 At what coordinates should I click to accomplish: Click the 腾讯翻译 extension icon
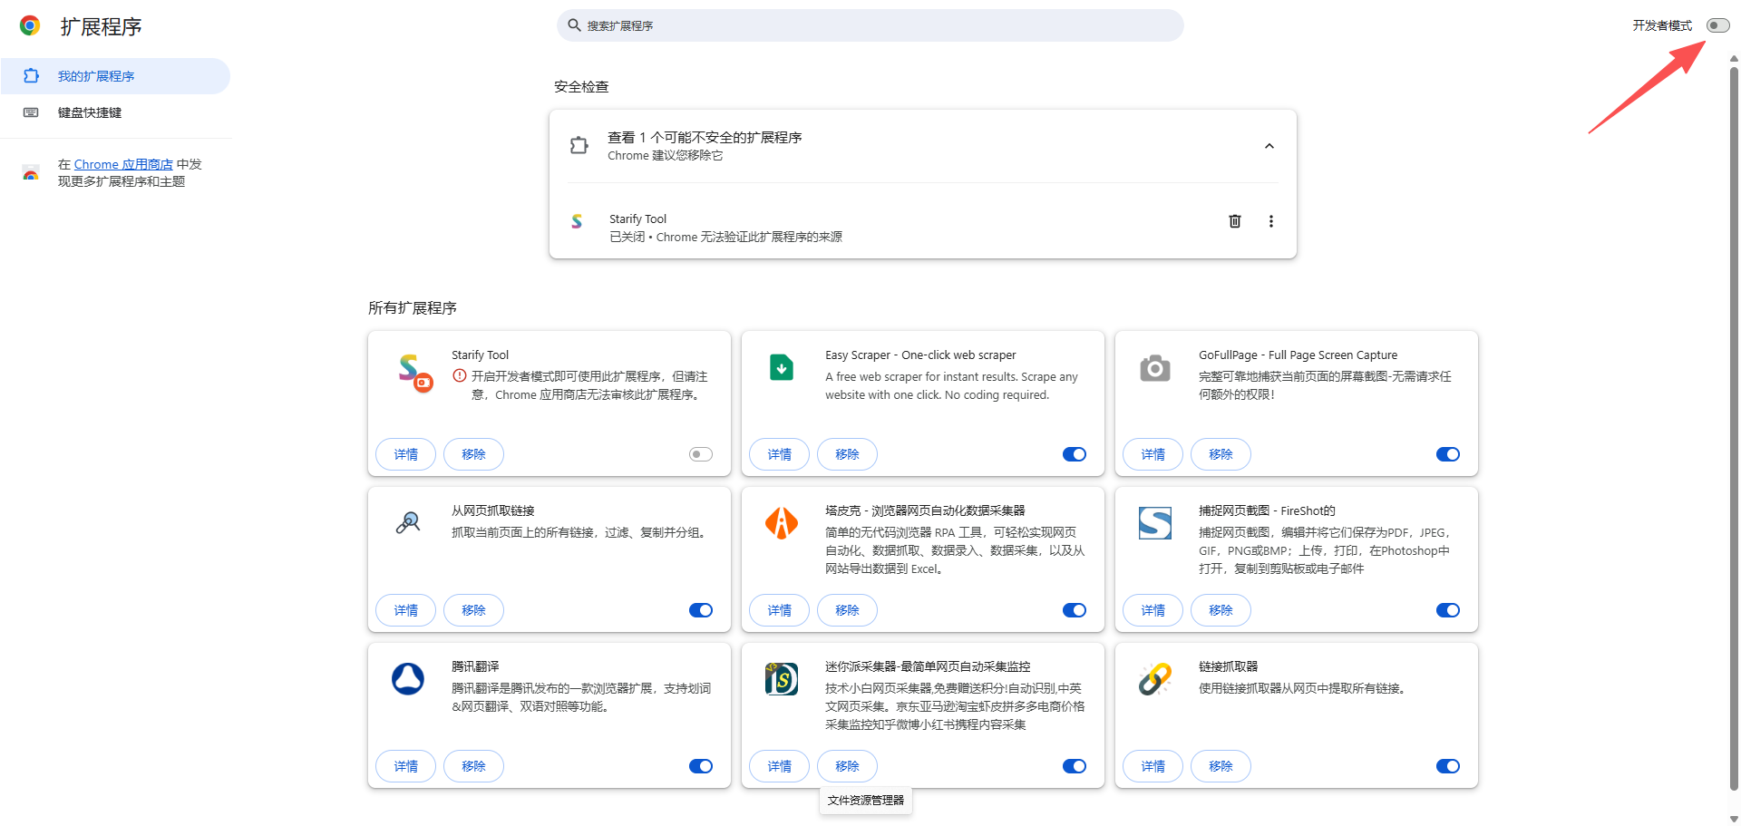click(407, 678)
